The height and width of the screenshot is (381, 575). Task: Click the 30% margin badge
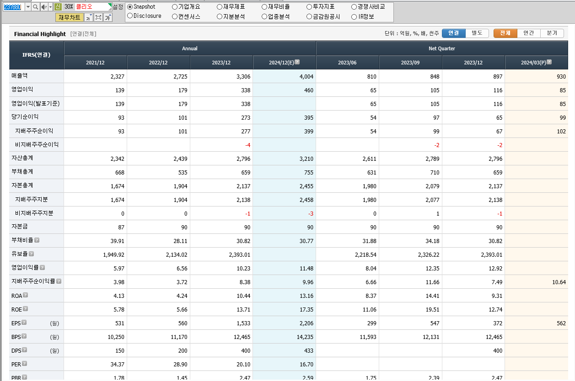68,7
